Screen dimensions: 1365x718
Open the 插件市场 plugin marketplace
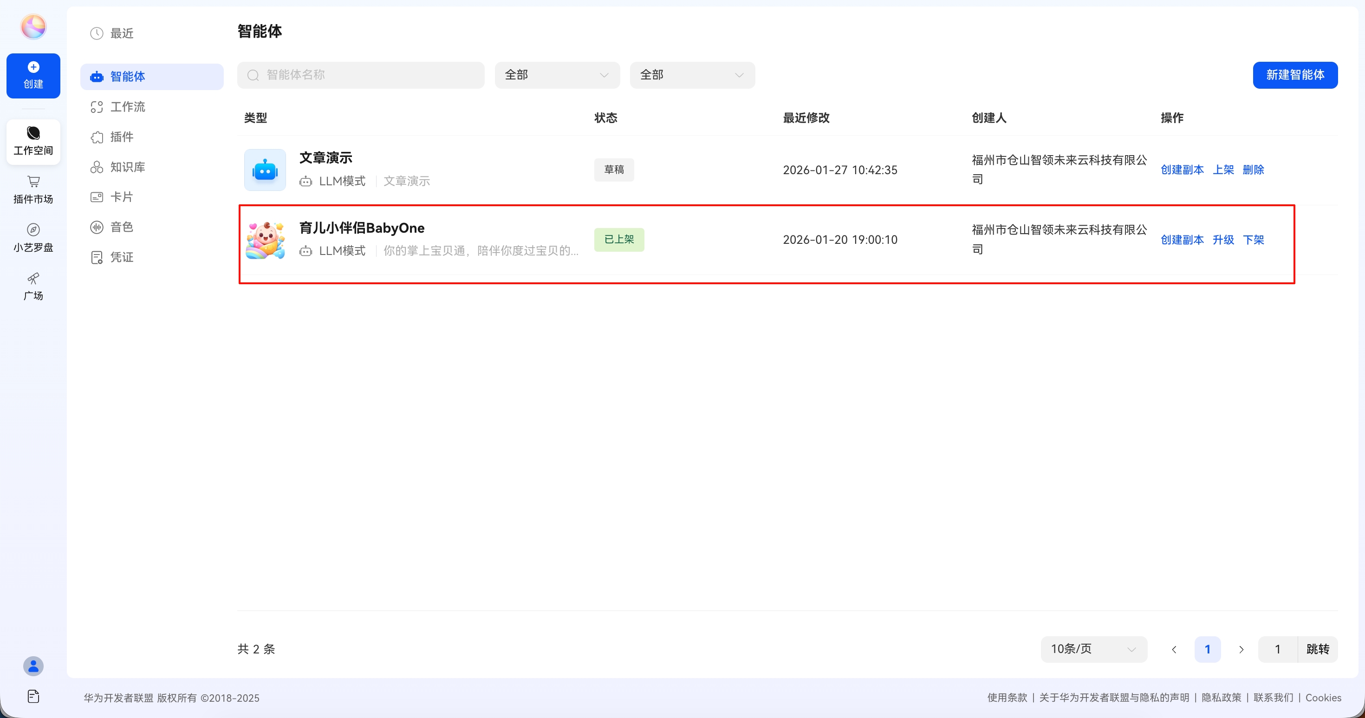coord(33,189)
